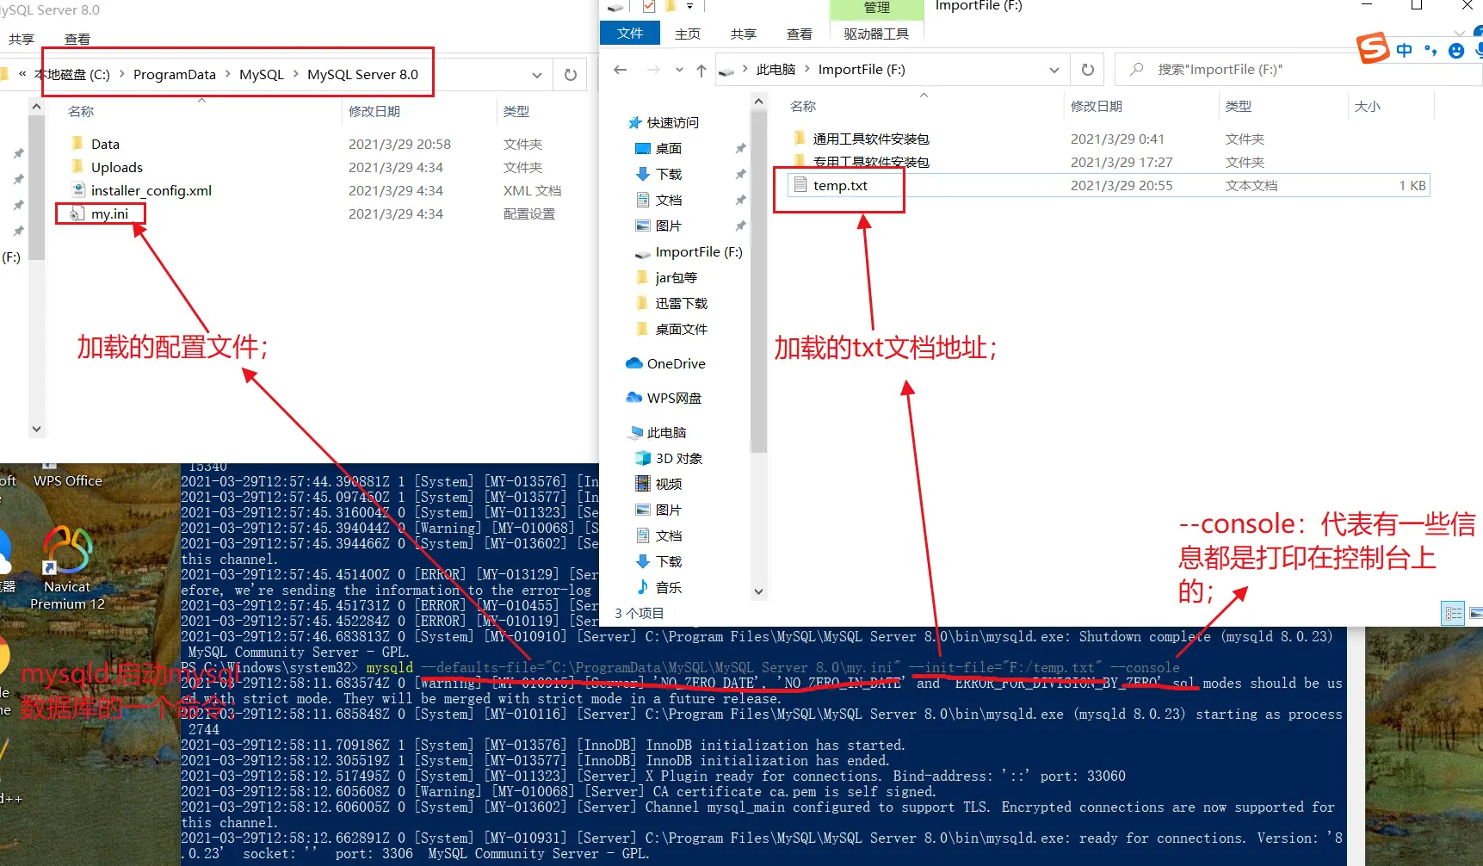Refresh the MySQL Server 8.0 folder
1483x866 pixels.
(570, 75)
